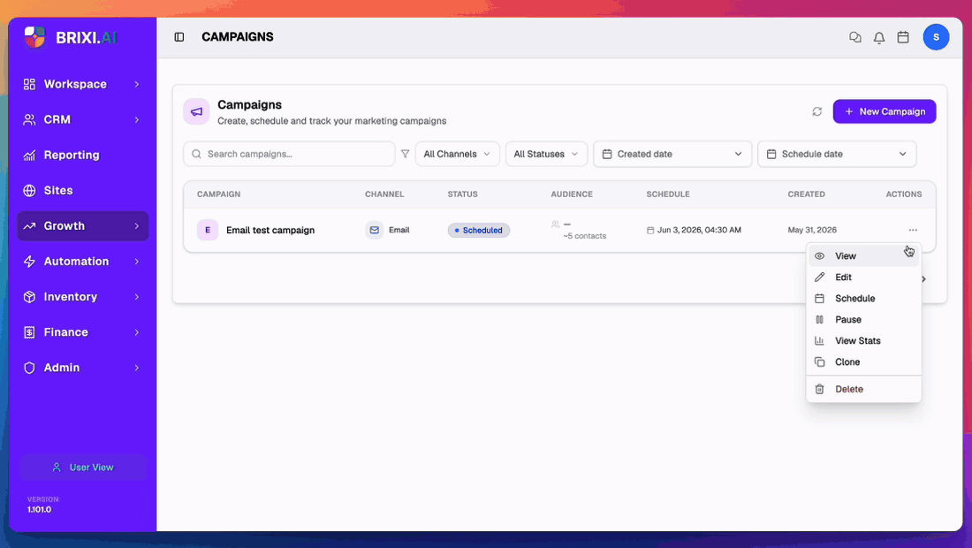Click the ~5 contacts audience text
This screenshot has height=548, width=972.
pos(585,236)
